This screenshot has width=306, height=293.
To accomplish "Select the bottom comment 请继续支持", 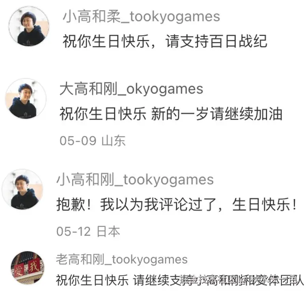I will (179, 280).
